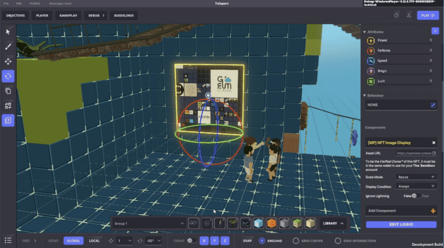Select the Grid Intersection snap option
444x248 pixels.
pyautogui.click(x=338, y=241)
